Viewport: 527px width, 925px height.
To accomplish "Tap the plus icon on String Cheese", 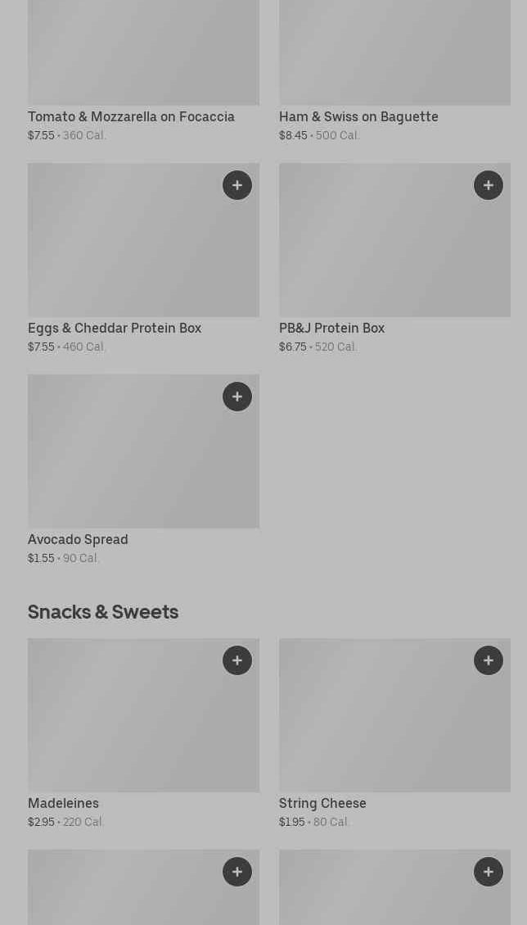I will (x=489, y=660).
